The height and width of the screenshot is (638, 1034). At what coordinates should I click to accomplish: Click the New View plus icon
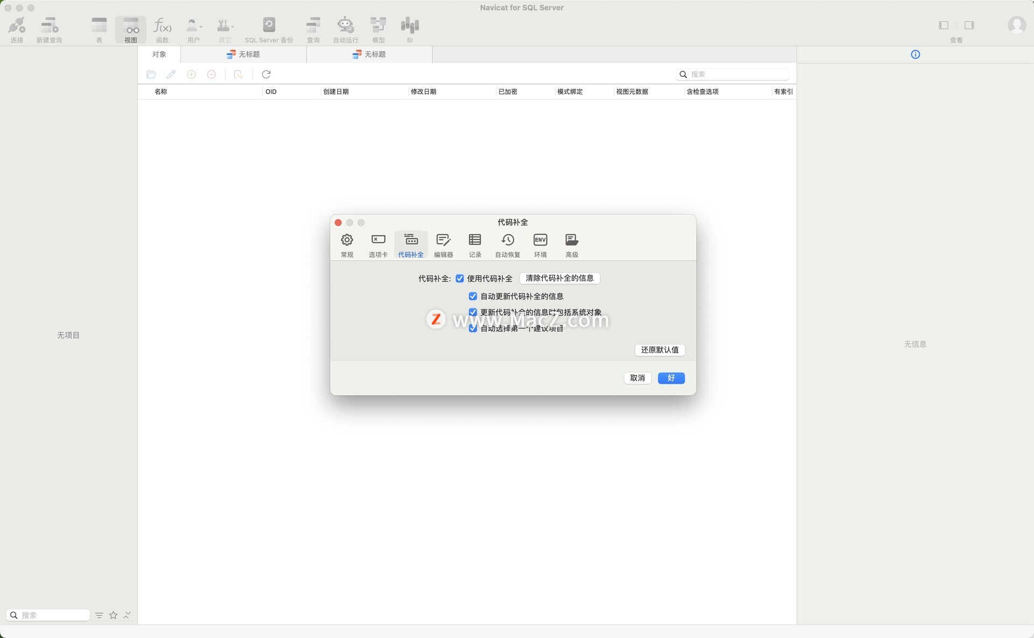pos(191,74)
